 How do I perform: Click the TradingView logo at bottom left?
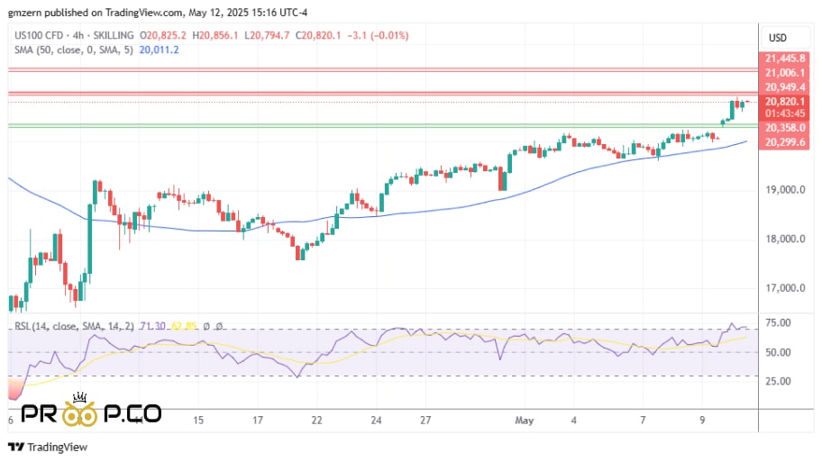click(48, 447)
